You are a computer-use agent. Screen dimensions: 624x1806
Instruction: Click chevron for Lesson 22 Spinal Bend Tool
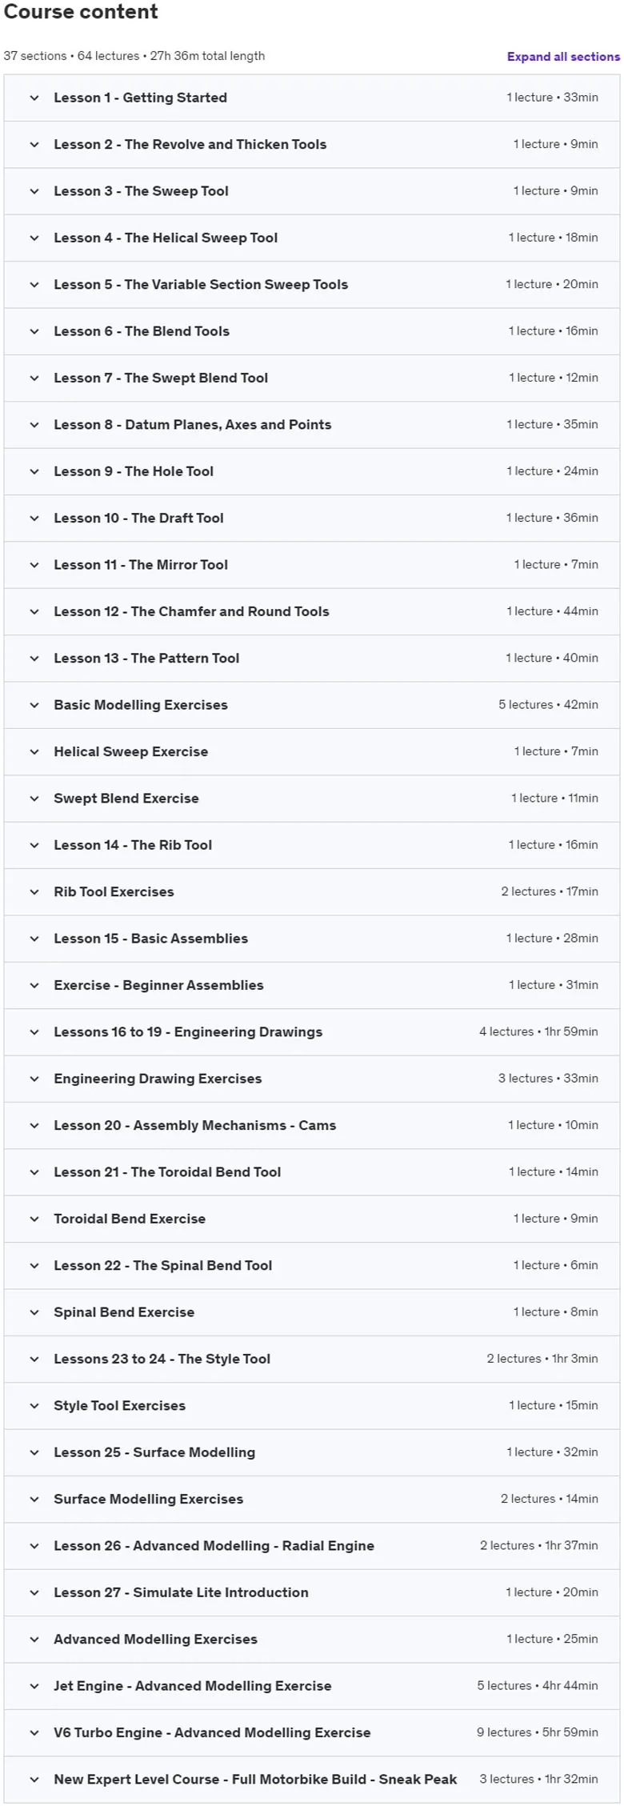pyautogui.click(x=34, y=1266)
